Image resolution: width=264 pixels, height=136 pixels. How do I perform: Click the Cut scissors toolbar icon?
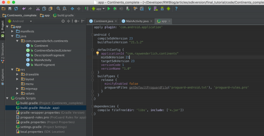click(x=38, y=9)
